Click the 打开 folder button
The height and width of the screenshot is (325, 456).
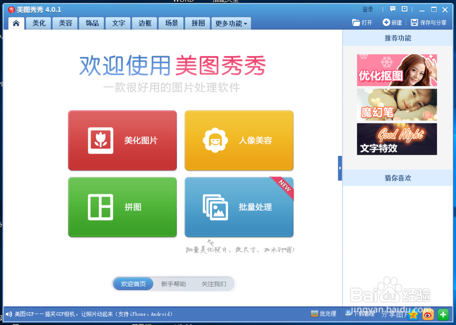pyautogui.click(x=362, y=23)
